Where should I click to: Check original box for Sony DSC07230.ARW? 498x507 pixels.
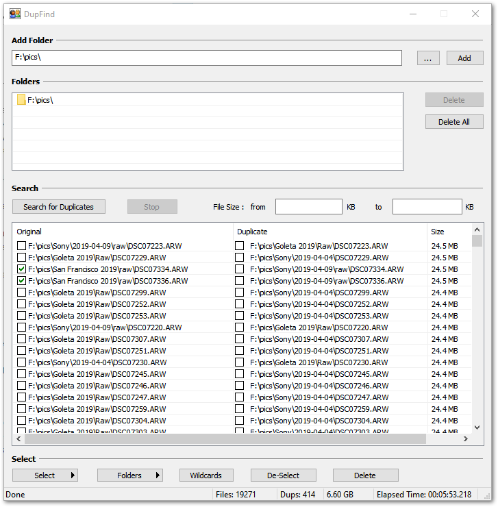pyautogui.click(x=22, y=362)
